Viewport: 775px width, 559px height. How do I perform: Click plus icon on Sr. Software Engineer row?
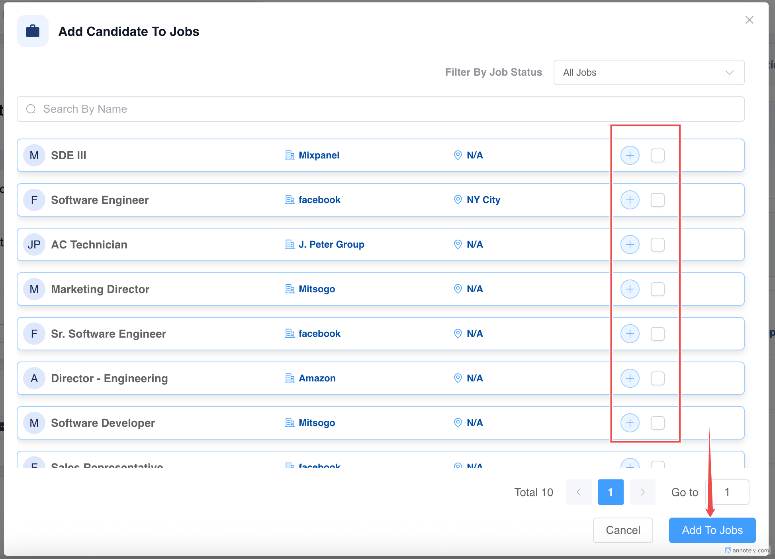click(x=630, y=334)
